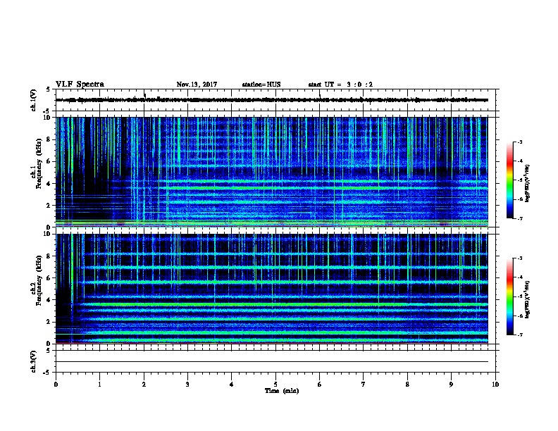This screenshot has height=431, width=558.
Task: Click the ch.1 voltage waveform trace
Action: [x=272, y=100]
